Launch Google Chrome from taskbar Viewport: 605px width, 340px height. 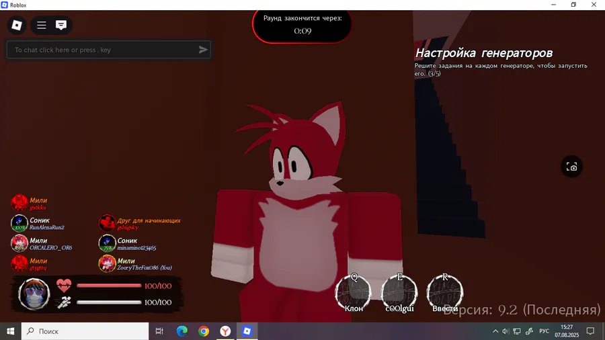click(x=204, y=331)
